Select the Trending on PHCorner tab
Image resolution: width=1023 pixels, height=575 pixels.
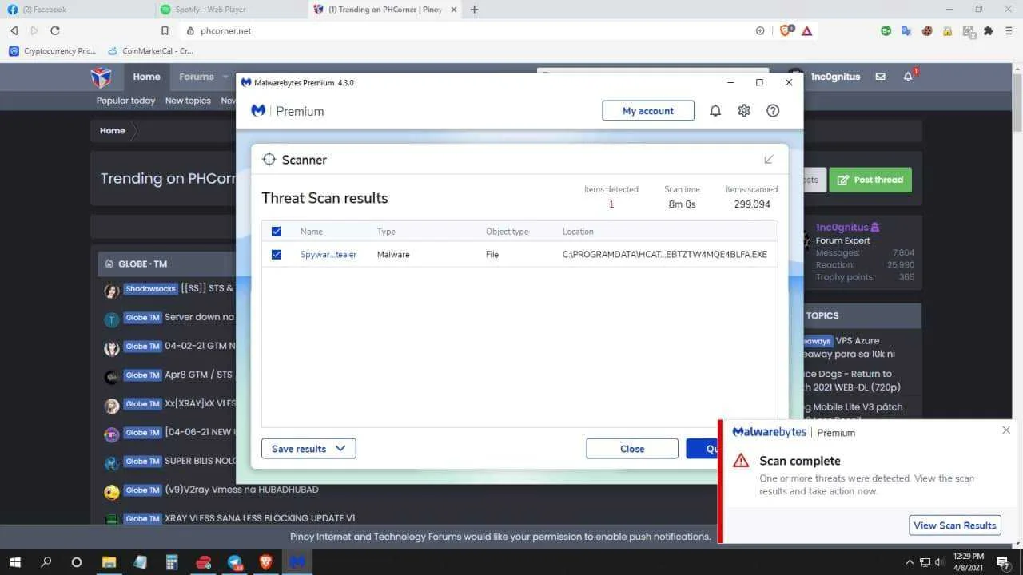pyautogui.click(x=384, y=10)
